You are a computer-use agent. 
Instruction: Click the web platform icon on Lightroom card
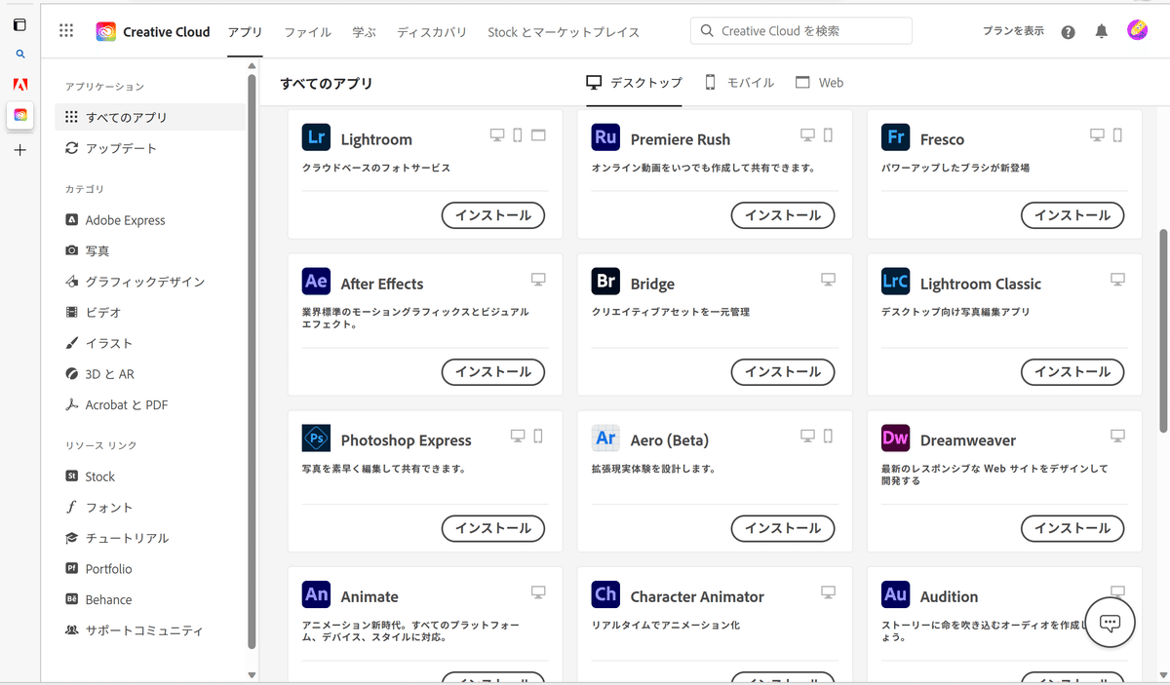click(538, 135)
